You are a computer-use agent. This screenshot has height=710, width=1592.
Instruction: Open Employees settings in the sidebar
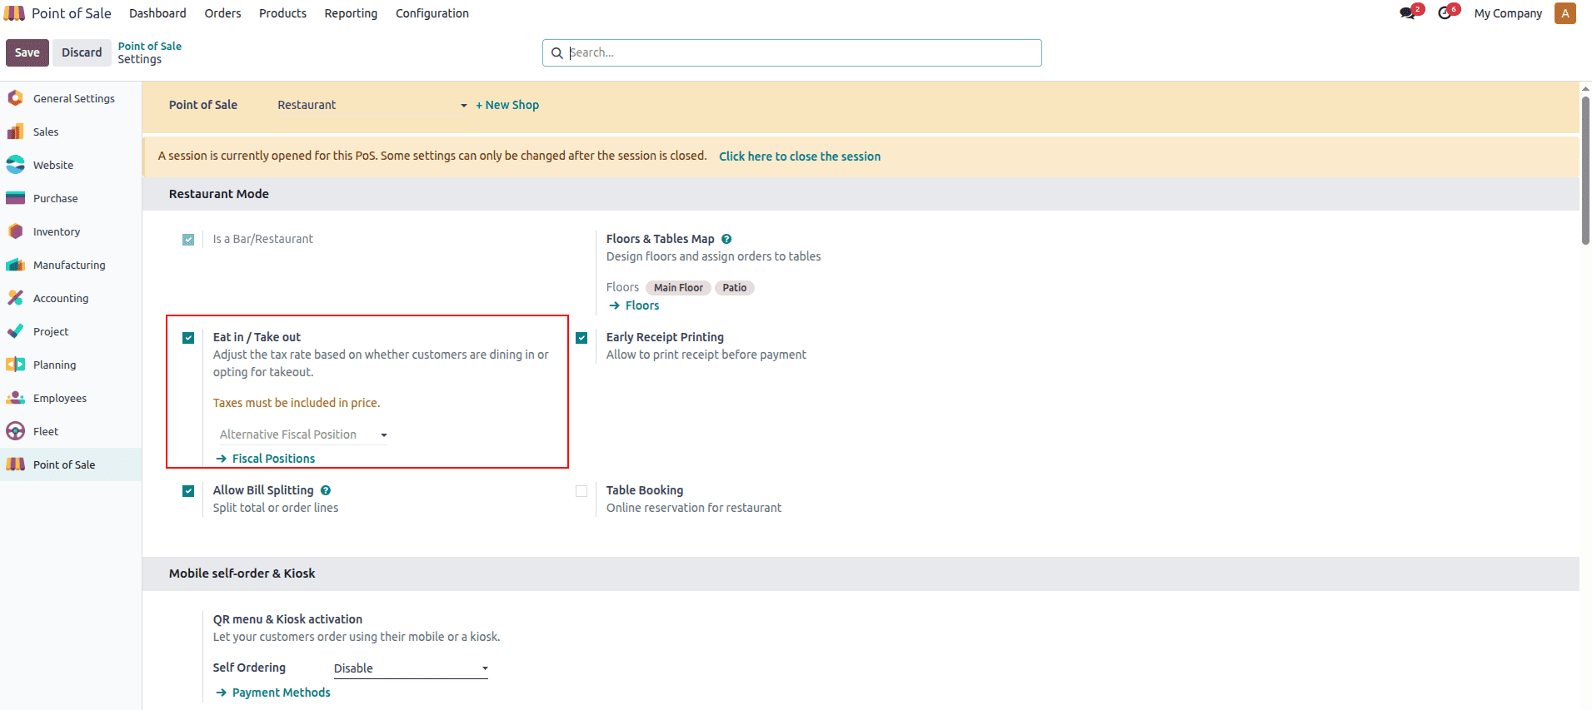(71, 398)
